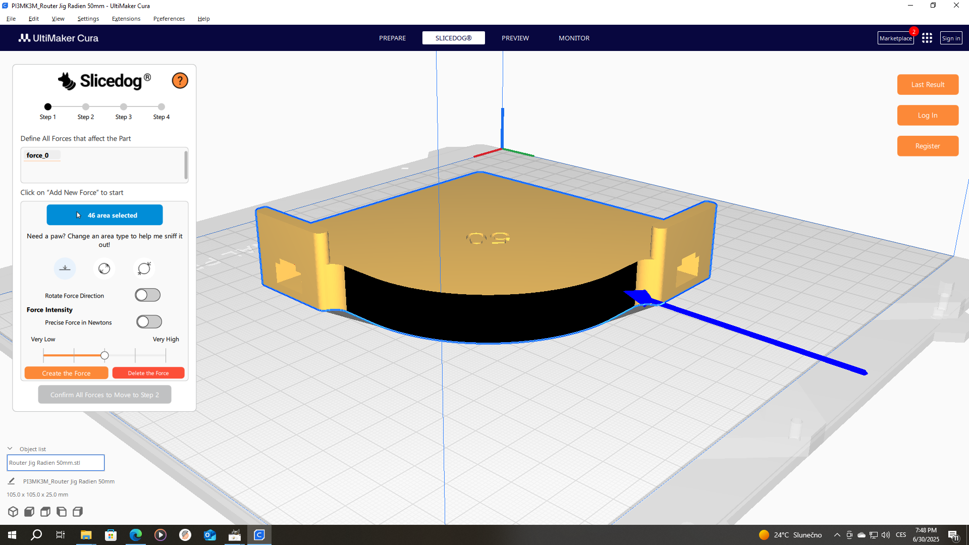This screenshot has width=969, height=545.
Task: Open File Explorer from taskbar
Action: tap(86, 535)
